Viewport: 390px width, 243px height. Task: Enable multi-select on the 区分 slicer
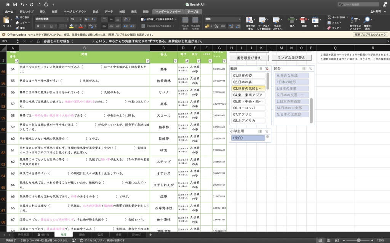304,69
